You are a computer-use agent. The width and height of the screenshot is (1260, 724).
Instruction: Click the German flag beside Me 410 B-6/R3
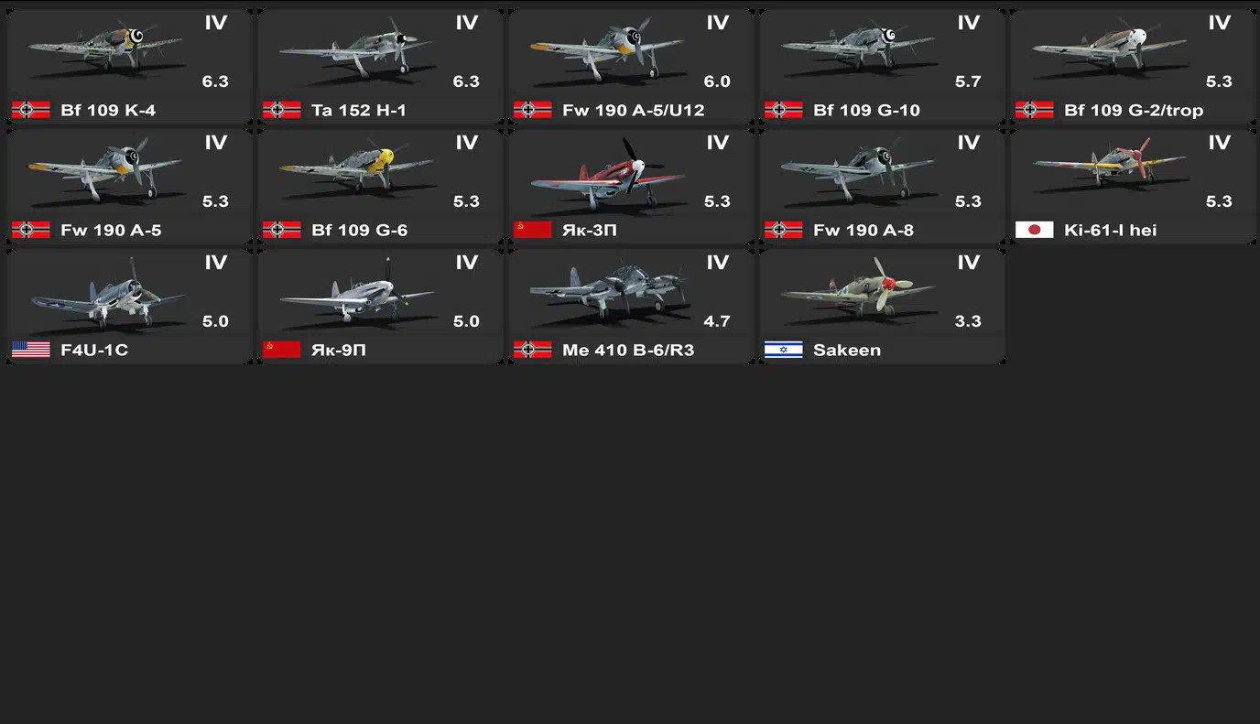pos(532,350)
